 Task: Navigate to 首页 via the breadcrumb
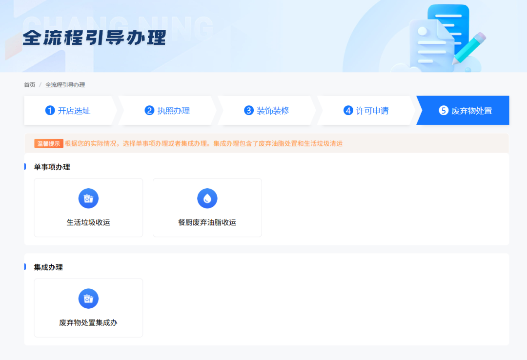point(30,85)
